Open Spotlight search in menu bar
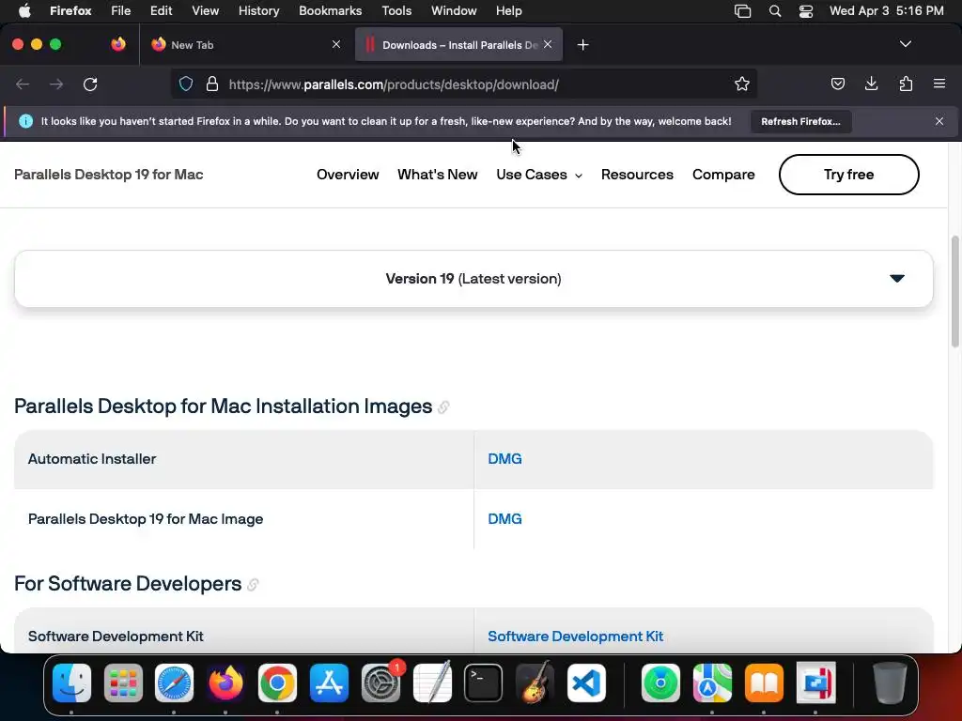This screenshot has width=962, height=721. [775, 11]
